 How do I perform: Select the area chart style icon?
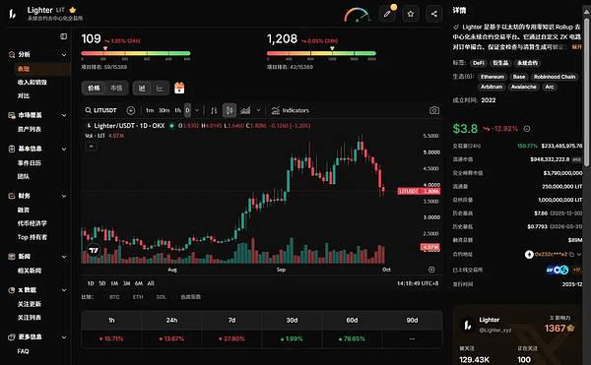click(x=245, y=110)
